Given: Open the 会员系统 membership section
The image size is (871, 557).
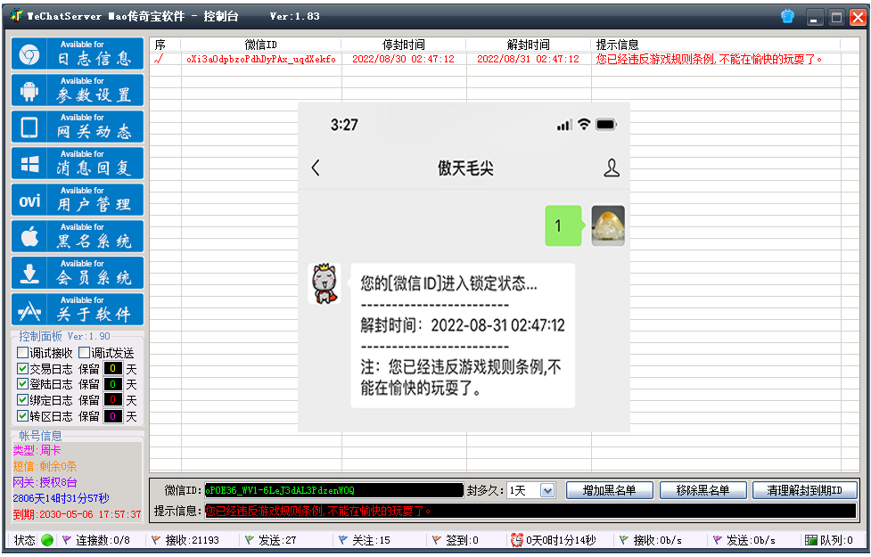Looking at the screenshot, I should click(78, 274).
